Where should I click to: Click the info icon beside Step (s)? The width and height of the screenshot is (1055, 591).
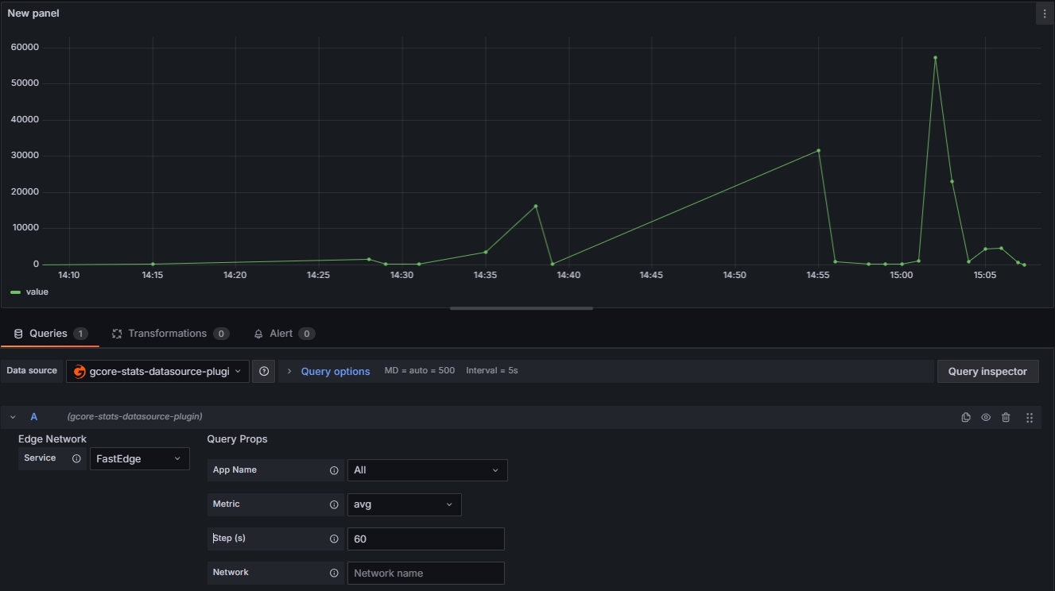pyautogui.click(x=333, y=539)
